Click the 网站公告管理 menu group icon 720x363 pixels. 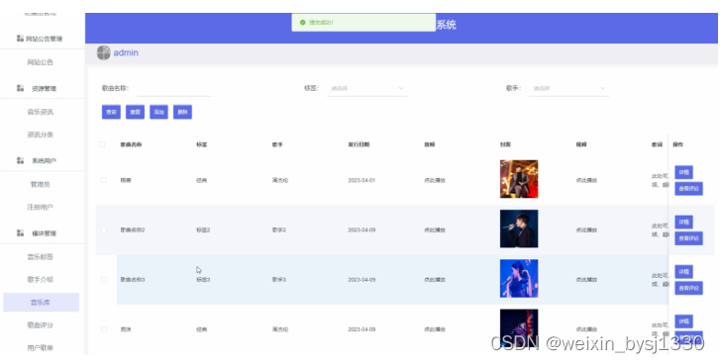pos(20,39)
